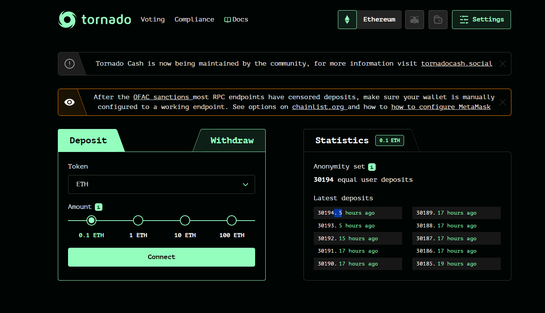The height and width of the screenshot is (313, 545).
Task: Select the 100 ETH amount radio point
Action: [x=232, y=220]
